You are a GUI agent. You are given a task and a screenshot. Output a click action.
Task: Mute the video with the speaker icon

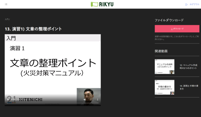[x=85, y=99]
